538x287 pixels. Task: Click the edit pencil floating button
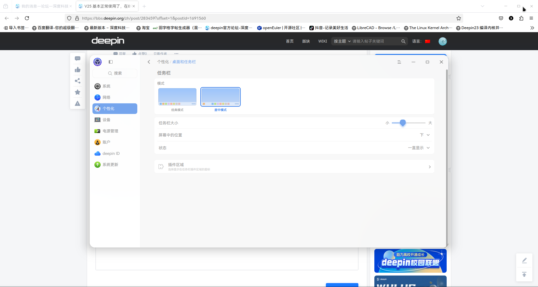524,261
